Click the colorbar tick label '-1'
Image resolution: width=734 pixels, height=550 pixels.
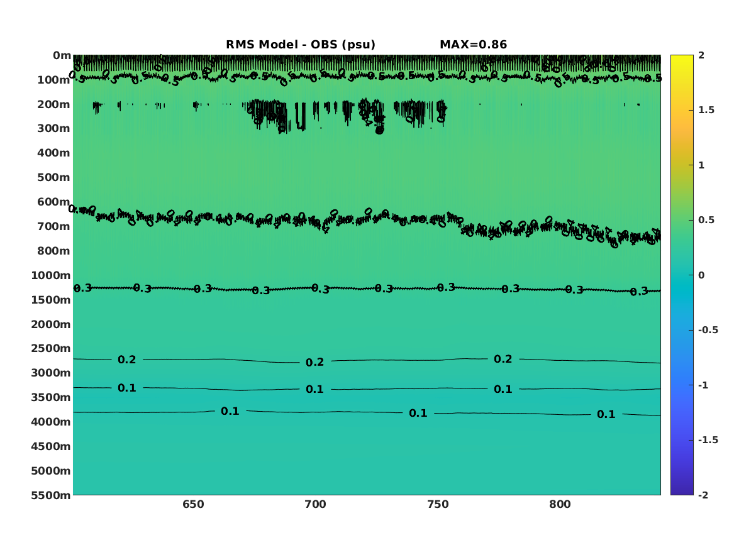[x=703, y=385]
